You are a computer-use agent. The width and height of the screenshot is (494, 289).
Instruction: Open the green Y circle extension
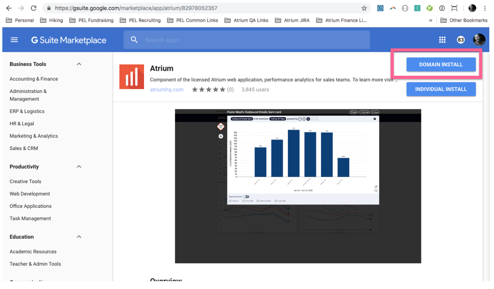coord(430,8)
